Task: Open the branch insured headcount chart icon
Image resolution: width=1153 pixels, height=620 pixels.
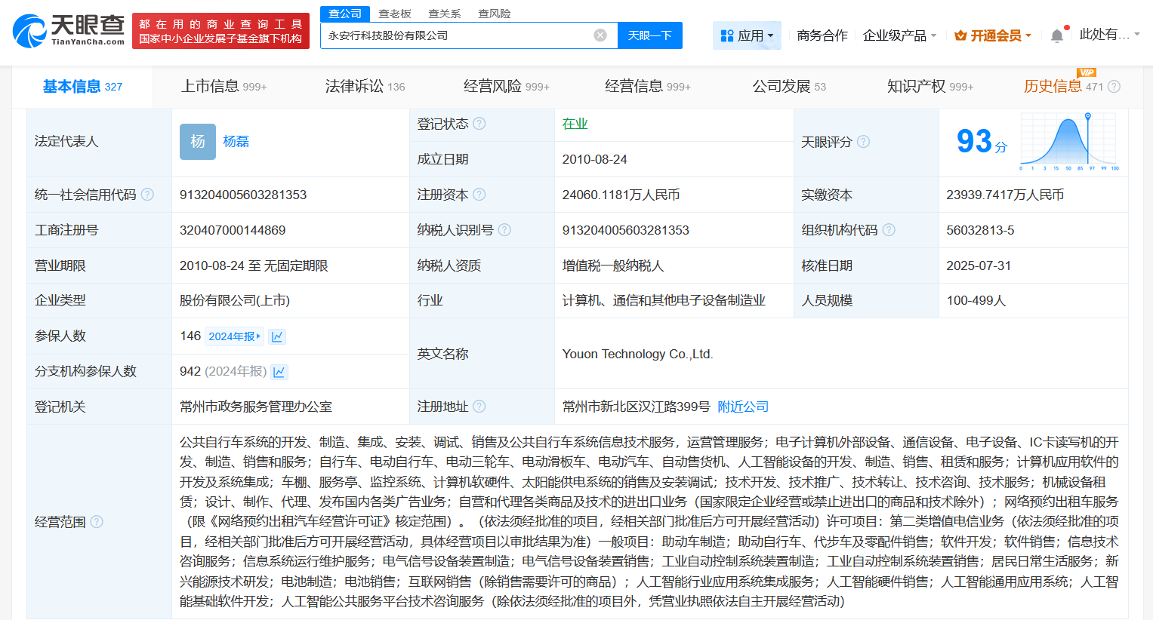Action: coord(279,372)
